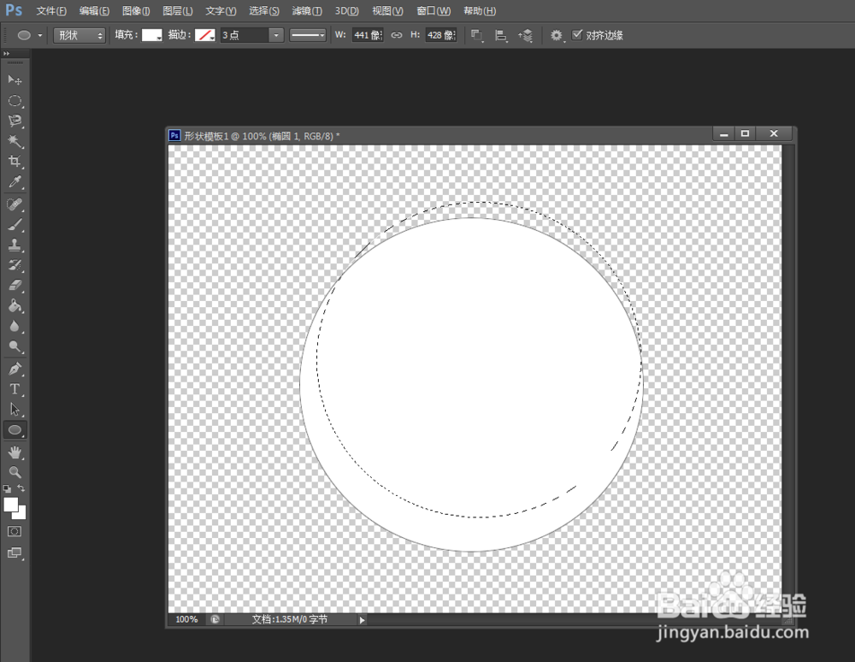855x662 pixels.
Task: Open the Window menu
Action: 433,11
